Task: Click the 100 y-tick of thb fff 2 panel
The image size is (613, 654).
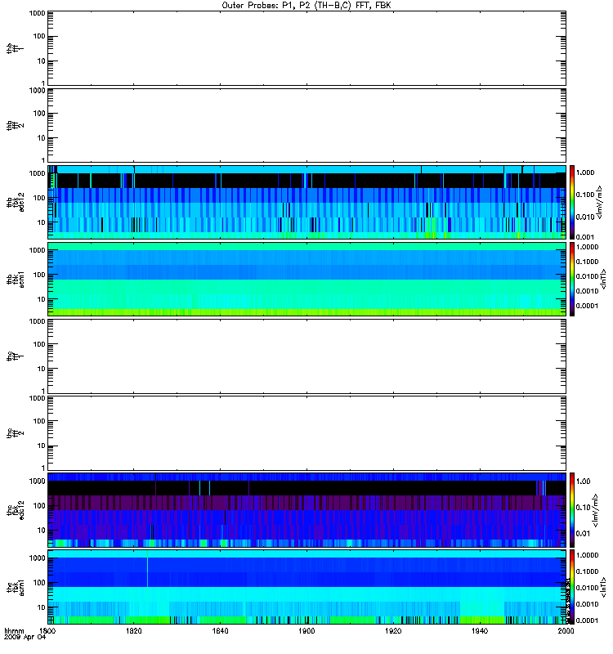Action: click(x=39, y=114)
